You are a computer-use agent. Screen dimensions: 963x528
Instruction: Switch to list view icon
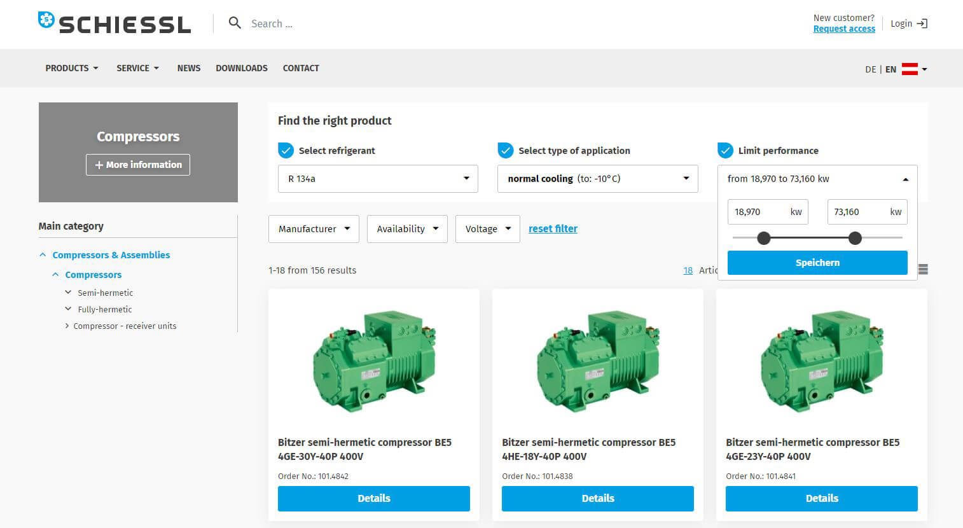tap(923, 270)
